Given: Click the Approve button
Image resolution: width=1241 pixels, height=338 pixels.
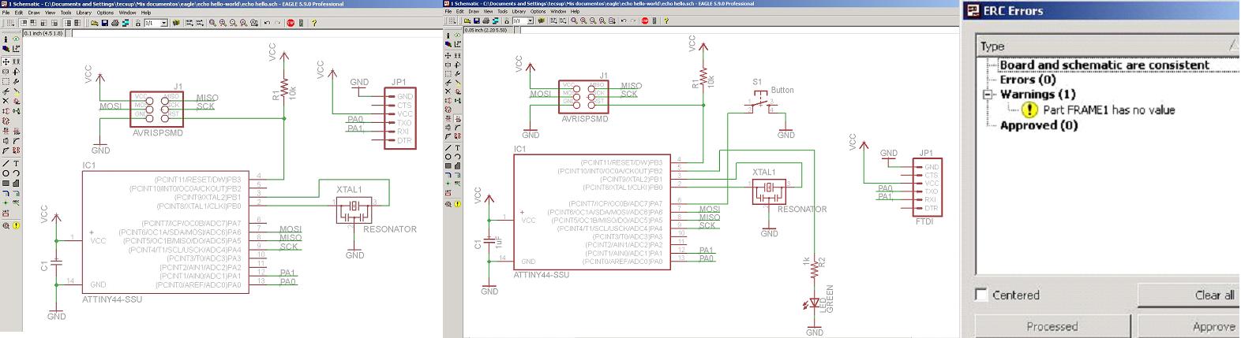Looking at the screenshot, I should 1189,325.
